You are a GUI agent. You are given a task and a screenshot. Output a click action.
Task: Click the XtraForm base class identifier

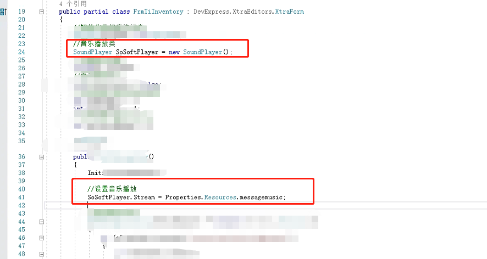[290, 12]
